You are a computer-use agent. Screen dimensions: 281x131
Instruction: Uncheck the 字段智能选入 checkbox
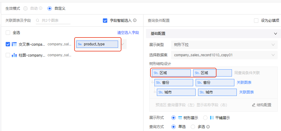(x=105, y=21)
